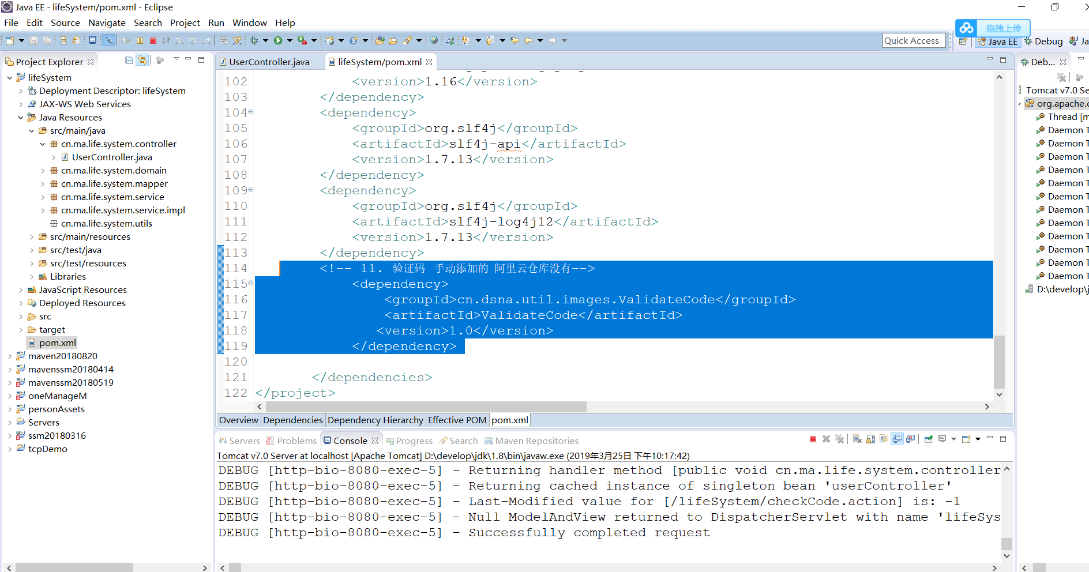Switch to POM Overview tab

(x=239, y=420)
